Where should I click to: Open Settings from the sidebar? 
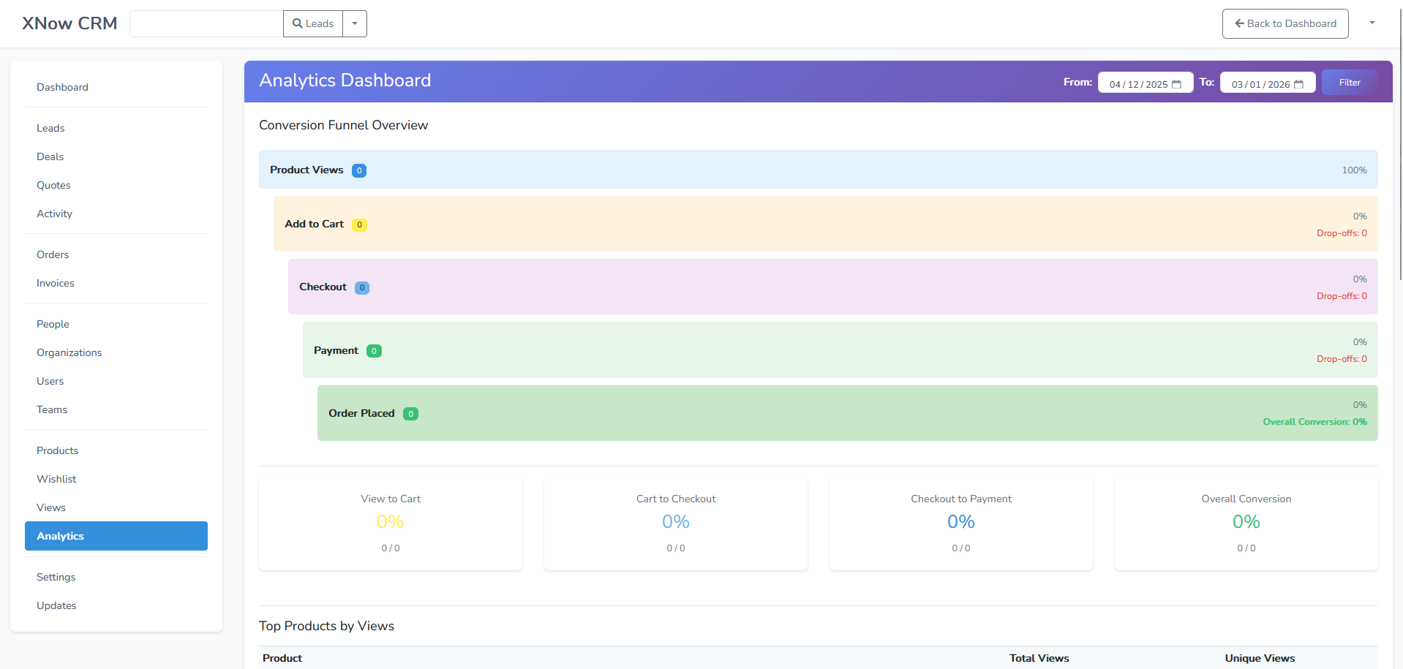click(56, 577)
